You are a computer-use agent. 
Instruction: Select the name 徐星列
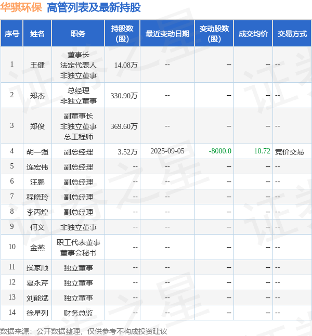(x=37, y=313)
